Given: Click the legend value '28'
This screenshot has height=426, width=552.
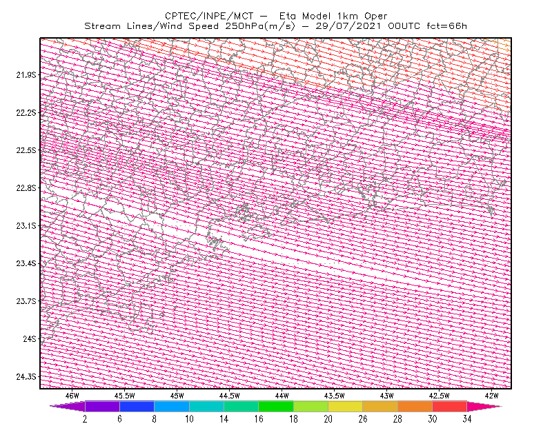Looking at the screenshot, I should pyautogui.click(x=397, y=419).
